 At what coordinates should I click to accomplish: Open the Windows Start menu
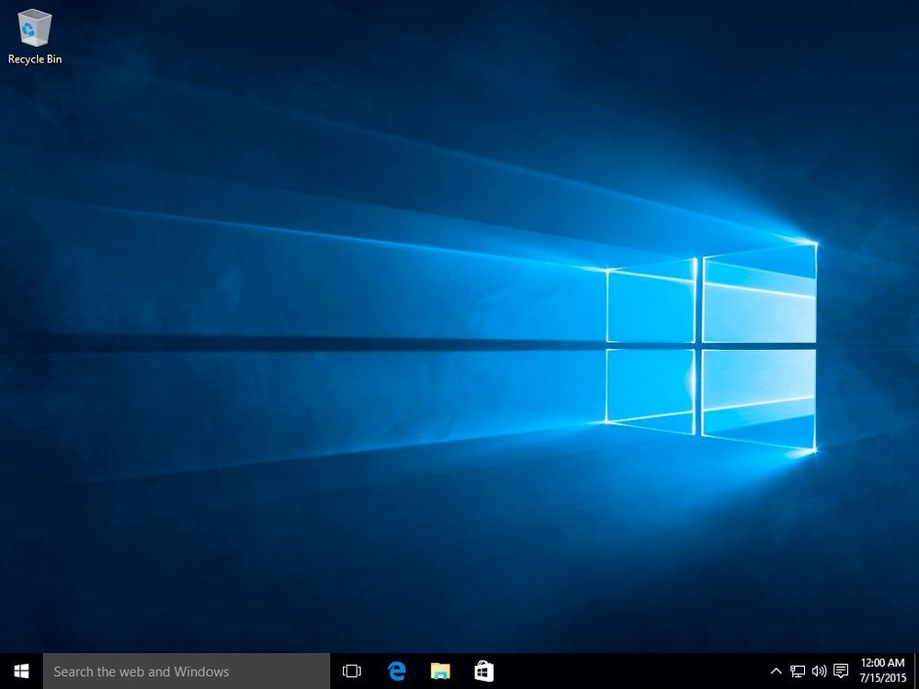21,672
